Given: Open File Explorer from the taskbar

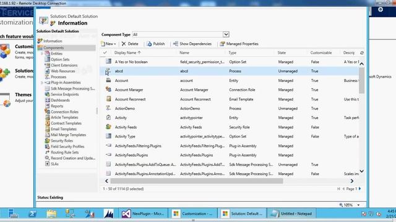Looking at the screenshot, I should pos(51,214).
